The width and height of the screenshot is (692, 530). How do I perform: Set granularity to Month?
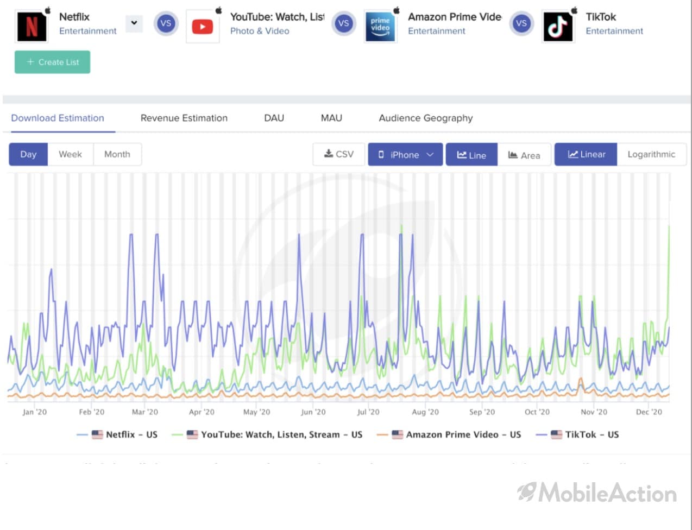pyautogui.click(x=117, y=154)
